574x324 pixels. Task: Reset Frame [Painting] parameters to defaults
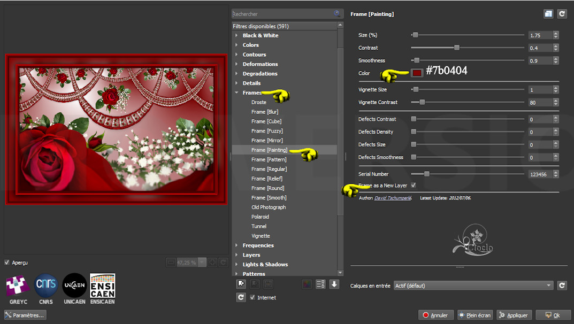point(562,14)
